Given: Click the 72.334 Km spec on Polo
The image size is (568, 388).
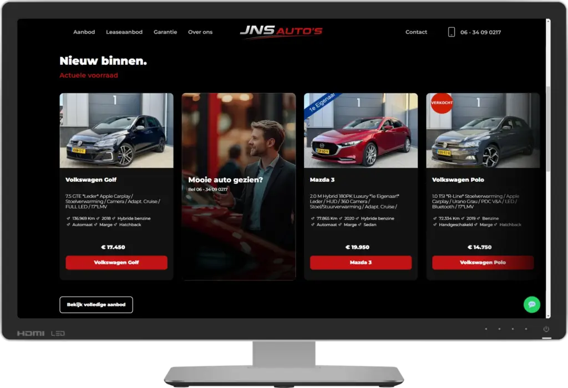Looking at the screenshot, I should pyautogui.click(x=449, y=218).
